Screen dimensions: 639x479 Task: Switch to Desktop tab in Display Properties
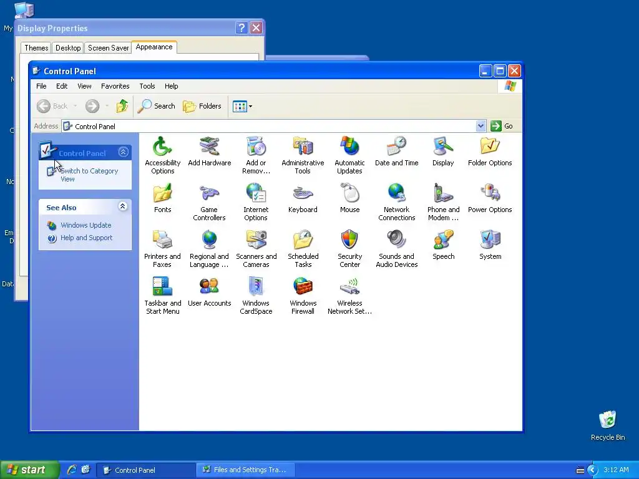[68, 47]
